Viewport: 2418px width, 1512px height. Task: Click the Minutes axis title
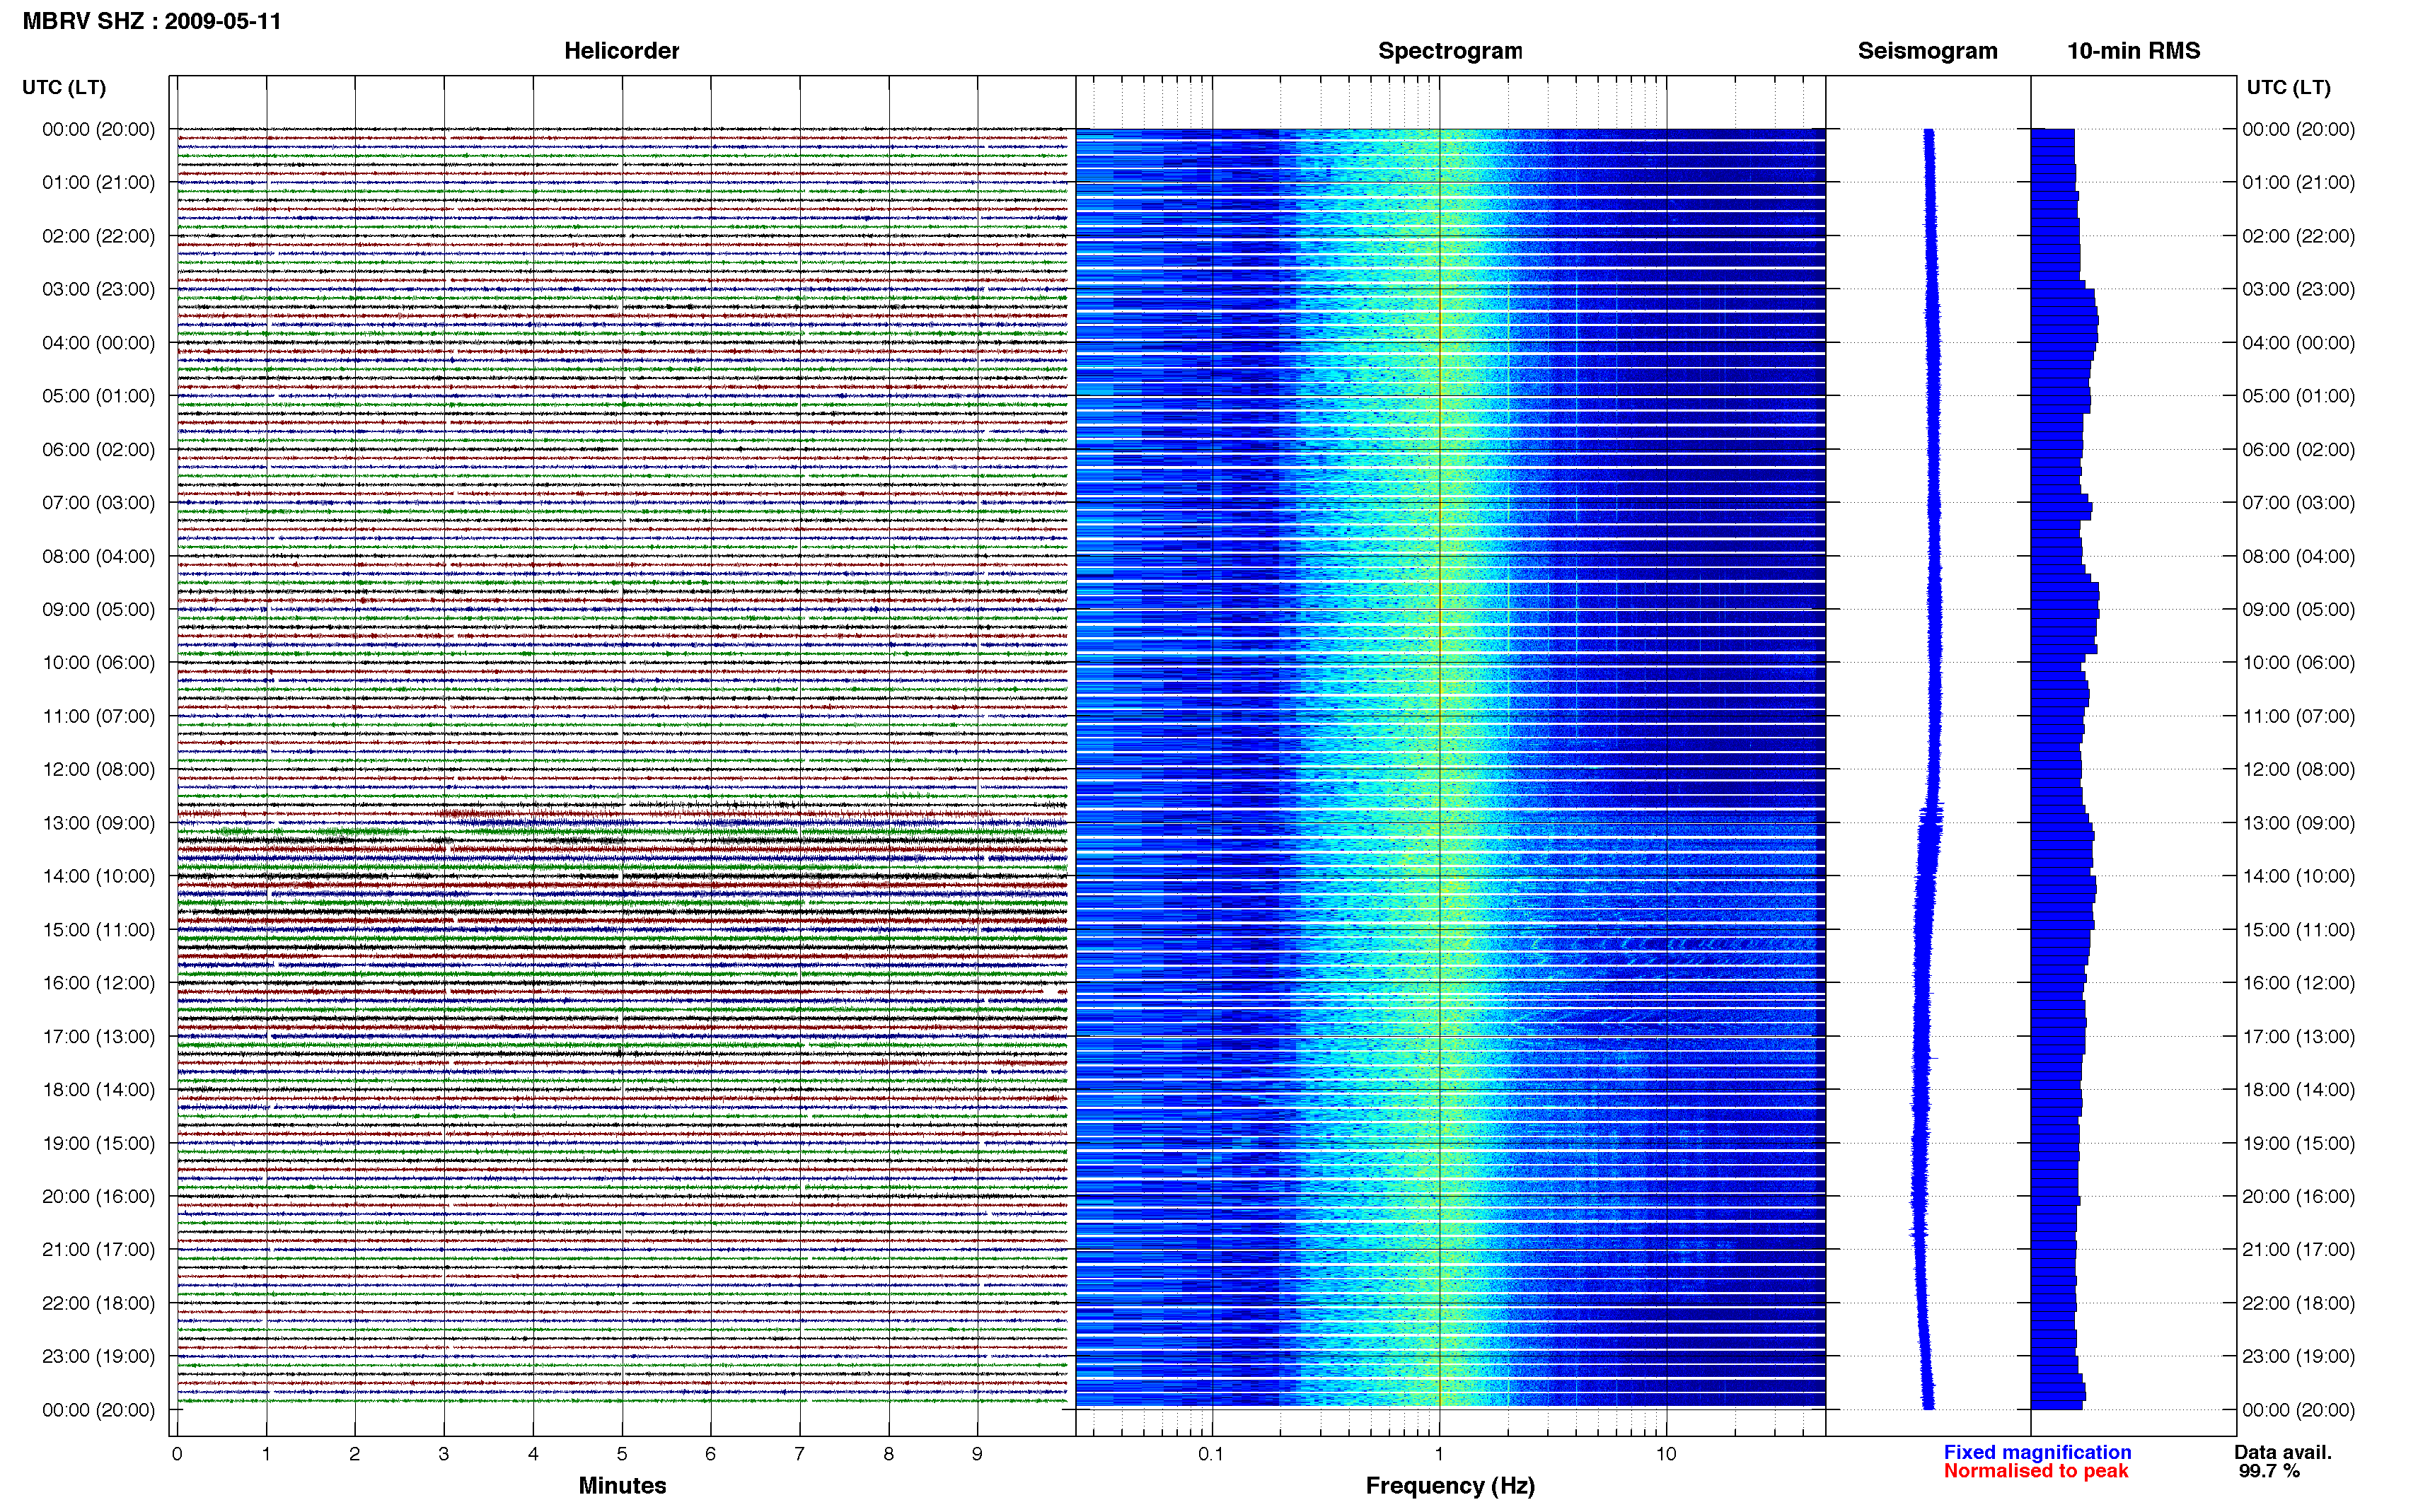pos(622,1485)
